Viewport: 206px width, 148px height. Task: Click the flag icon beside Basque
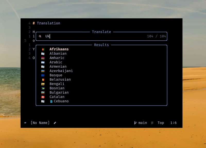(x=43, y=75)
